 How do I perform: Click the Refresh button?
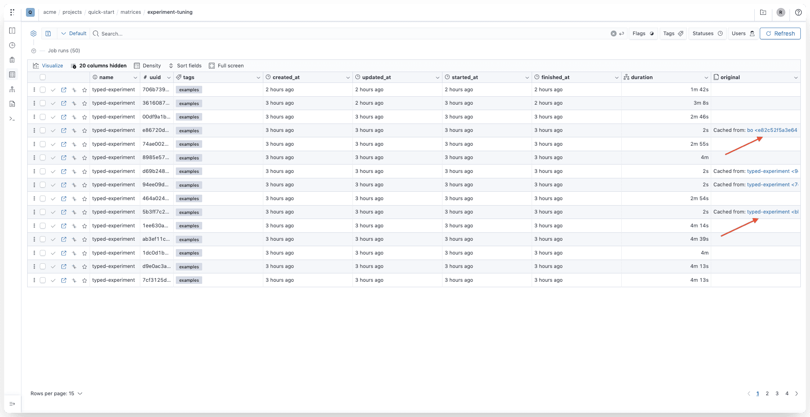pyautogui.click(x=780, y=33)
